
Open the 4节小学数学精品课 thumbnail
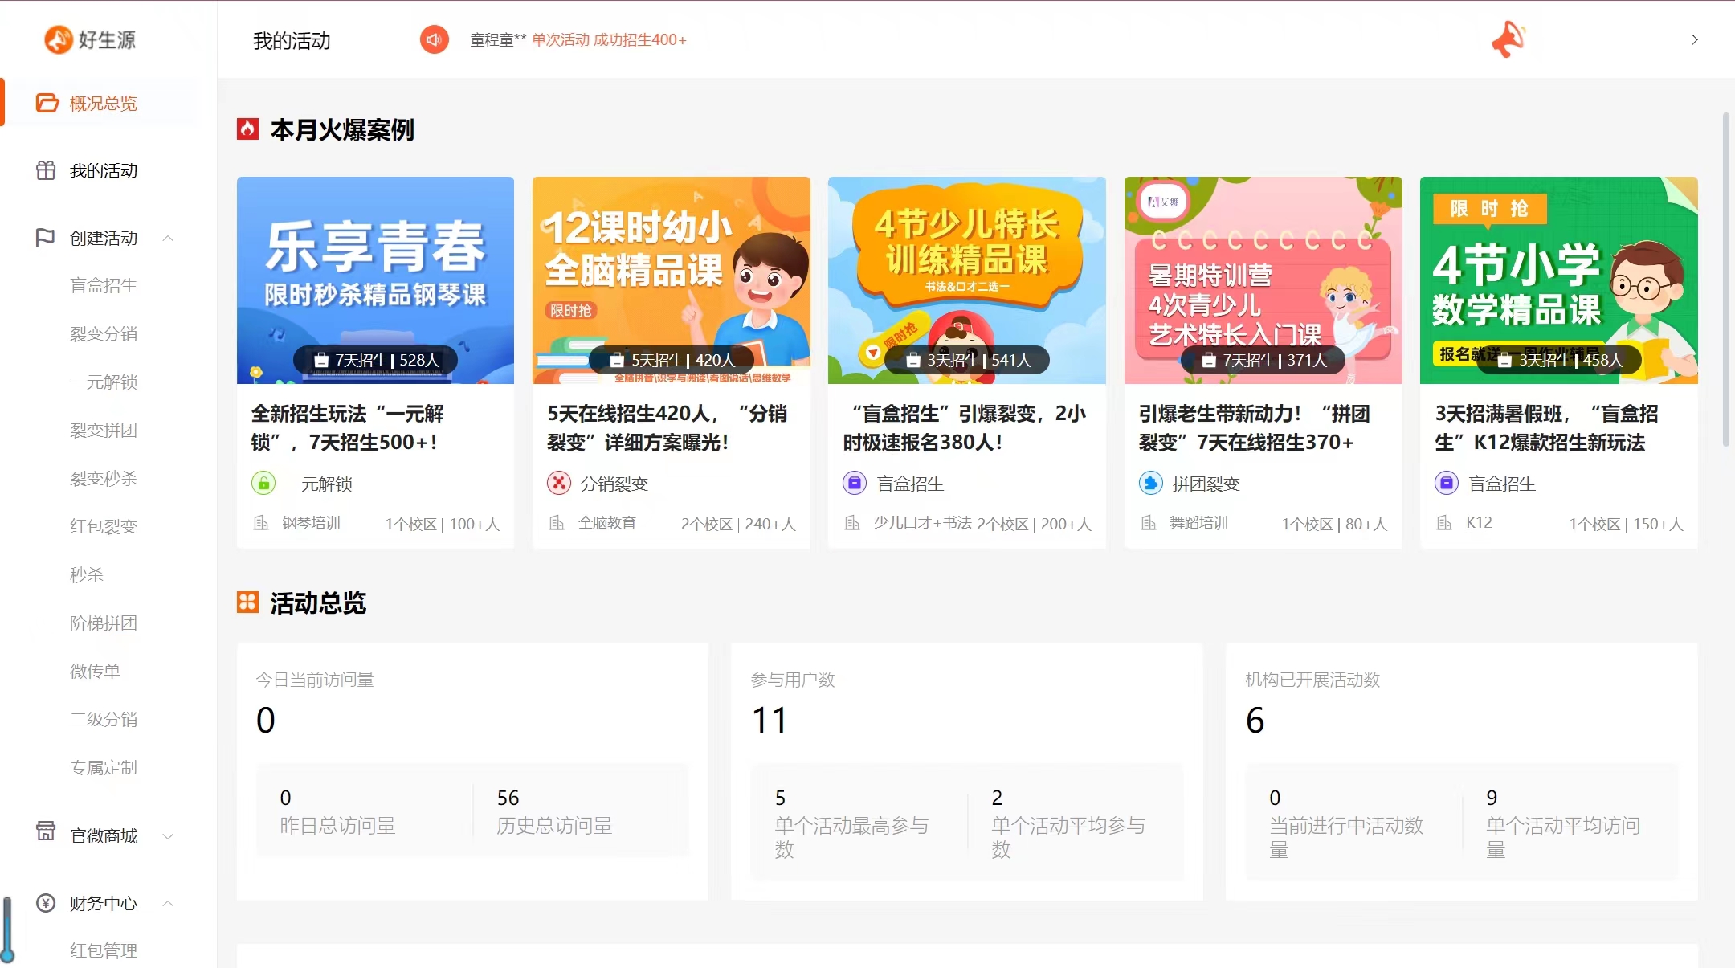(x=1559, y=280)
